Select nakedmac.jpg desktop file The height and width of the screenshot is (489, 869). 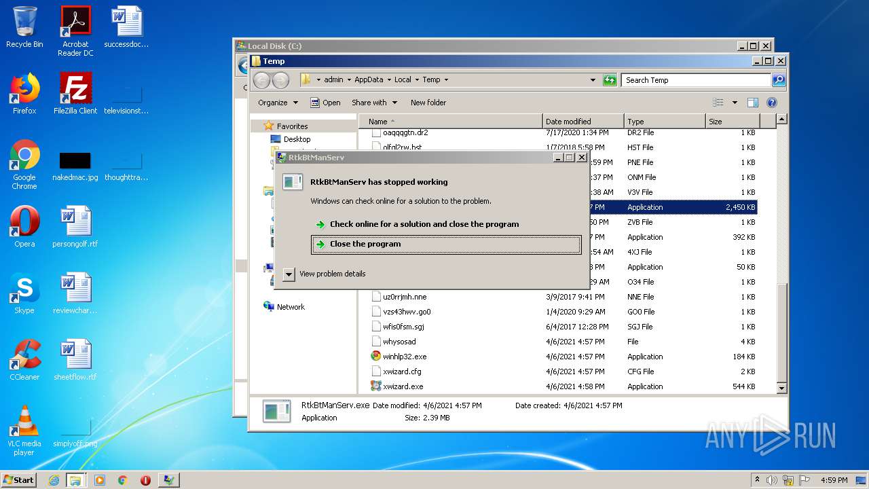click(x=75, y=166)
